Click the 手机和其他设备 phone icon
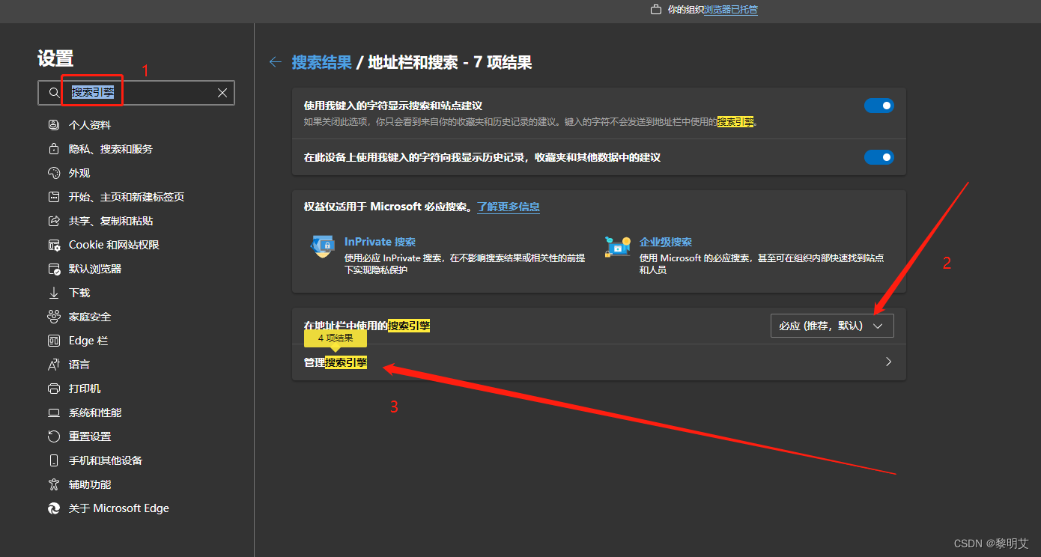The width and height of the screenshot is (1041, 557). [x=54, y=460]
